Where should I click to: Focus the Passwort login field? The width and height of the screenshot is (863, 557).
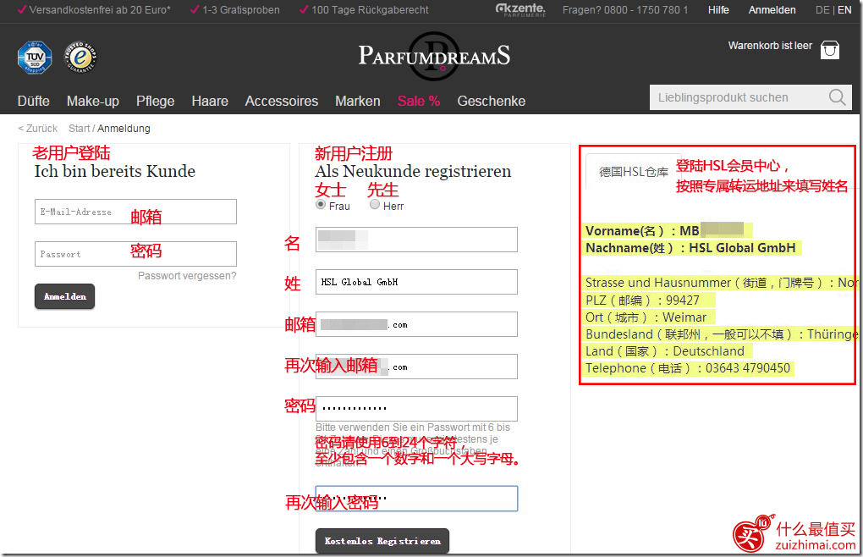point(135,254)
